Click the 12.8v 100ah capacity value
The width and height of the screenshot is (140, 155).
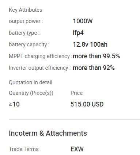pyautogui.click(x=90, y=44)
